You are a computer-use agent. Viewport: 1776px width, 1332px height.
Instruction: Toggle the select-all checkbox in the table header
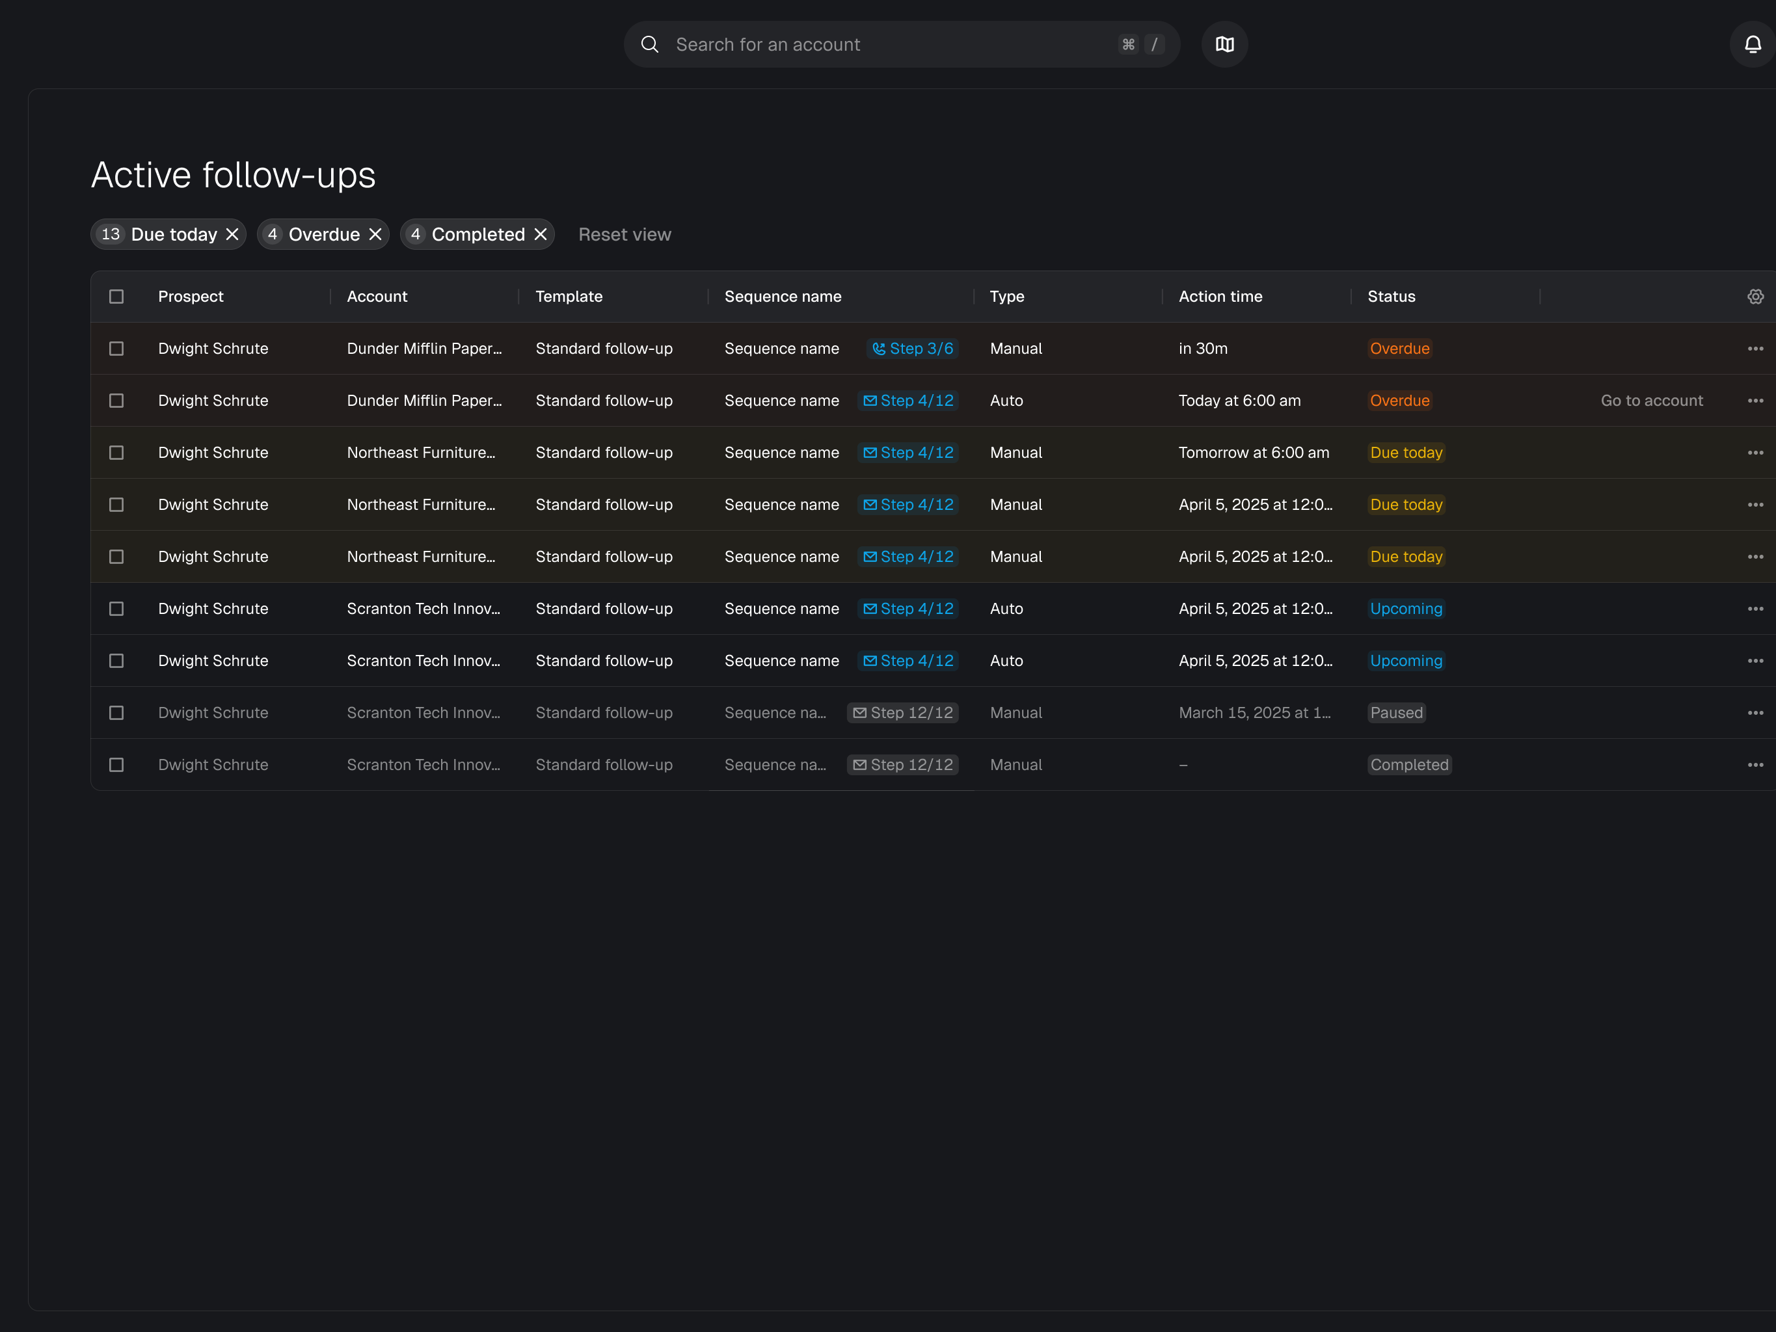click(116, 297)
